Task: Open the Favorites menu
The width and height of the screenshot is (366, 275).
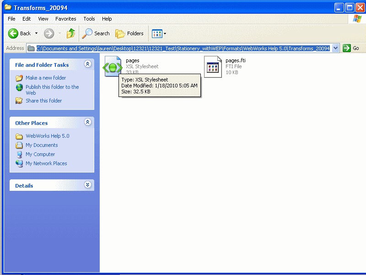Action: coord(66,19)
